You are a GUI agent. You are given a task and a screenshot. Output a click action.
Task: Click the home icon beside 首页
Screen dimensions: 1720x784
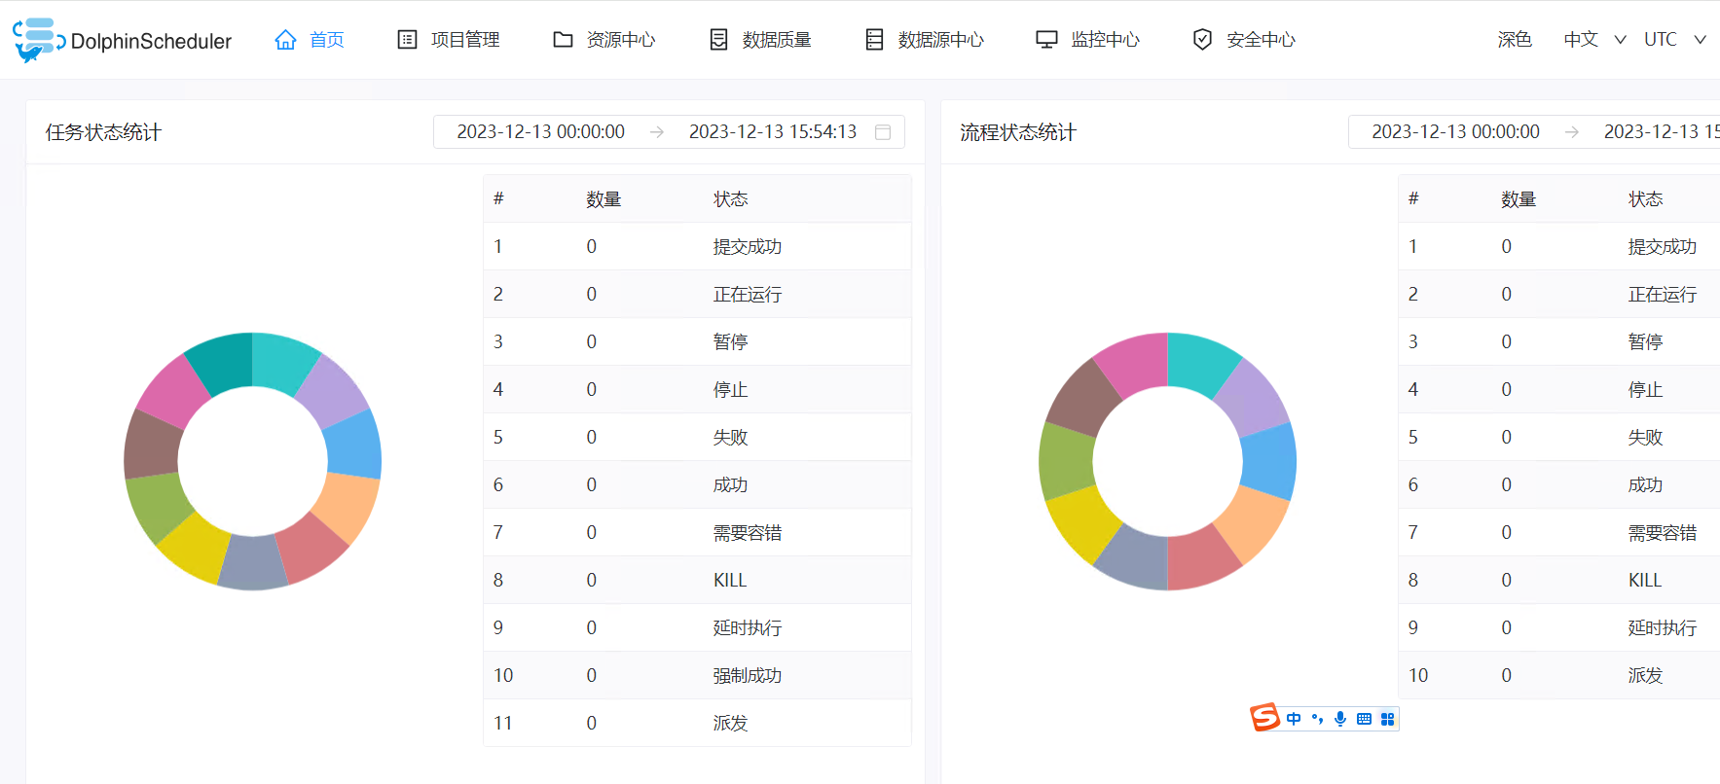[x=285, y=40]
